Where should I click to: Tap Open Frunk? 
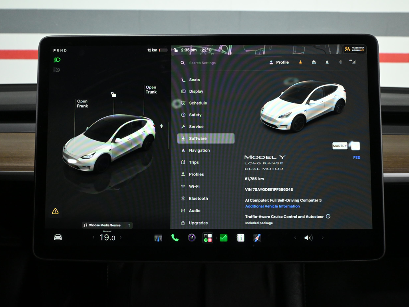82,104
